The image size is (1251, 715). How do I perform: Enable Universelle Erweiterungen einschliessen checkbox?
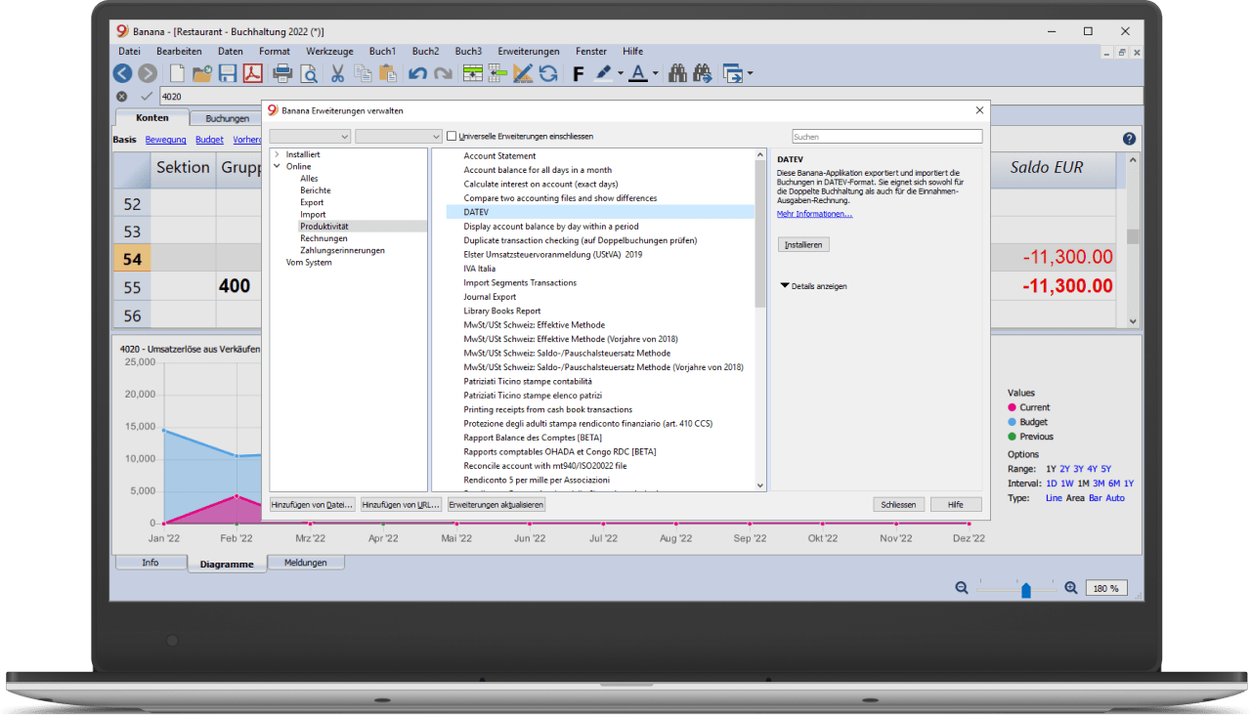tap(452, 137)
